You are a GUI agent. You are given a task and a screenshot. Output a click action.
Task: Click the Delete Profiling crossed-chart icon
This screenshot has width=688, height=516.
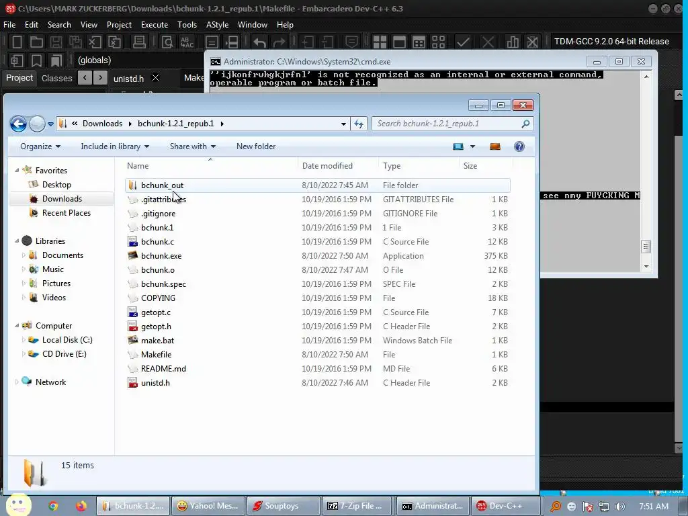532,42
